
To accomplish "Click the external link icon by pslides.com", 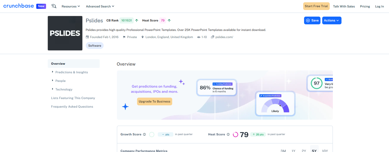I will tap(213, 37).
